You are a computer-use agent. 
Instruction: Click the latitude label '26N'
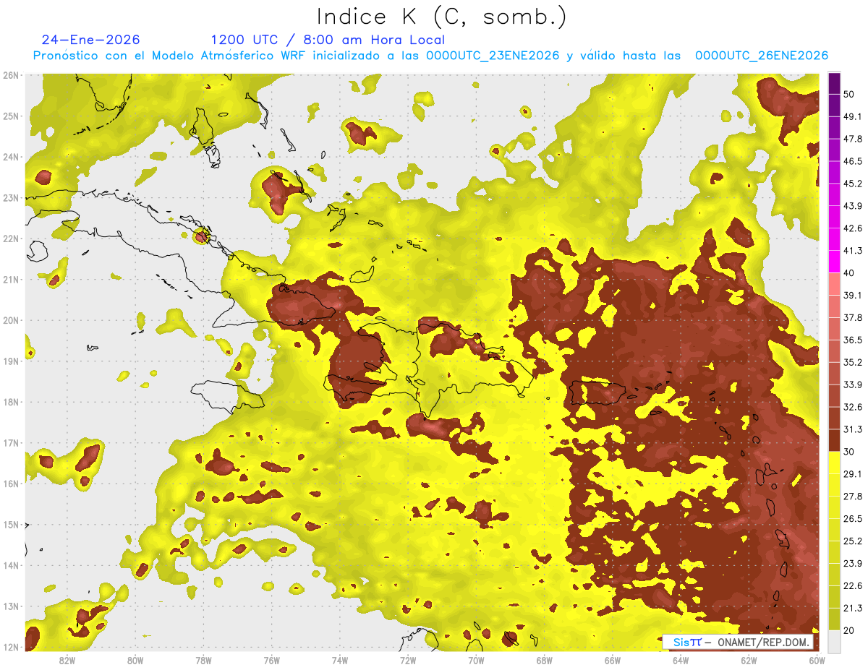11,75
